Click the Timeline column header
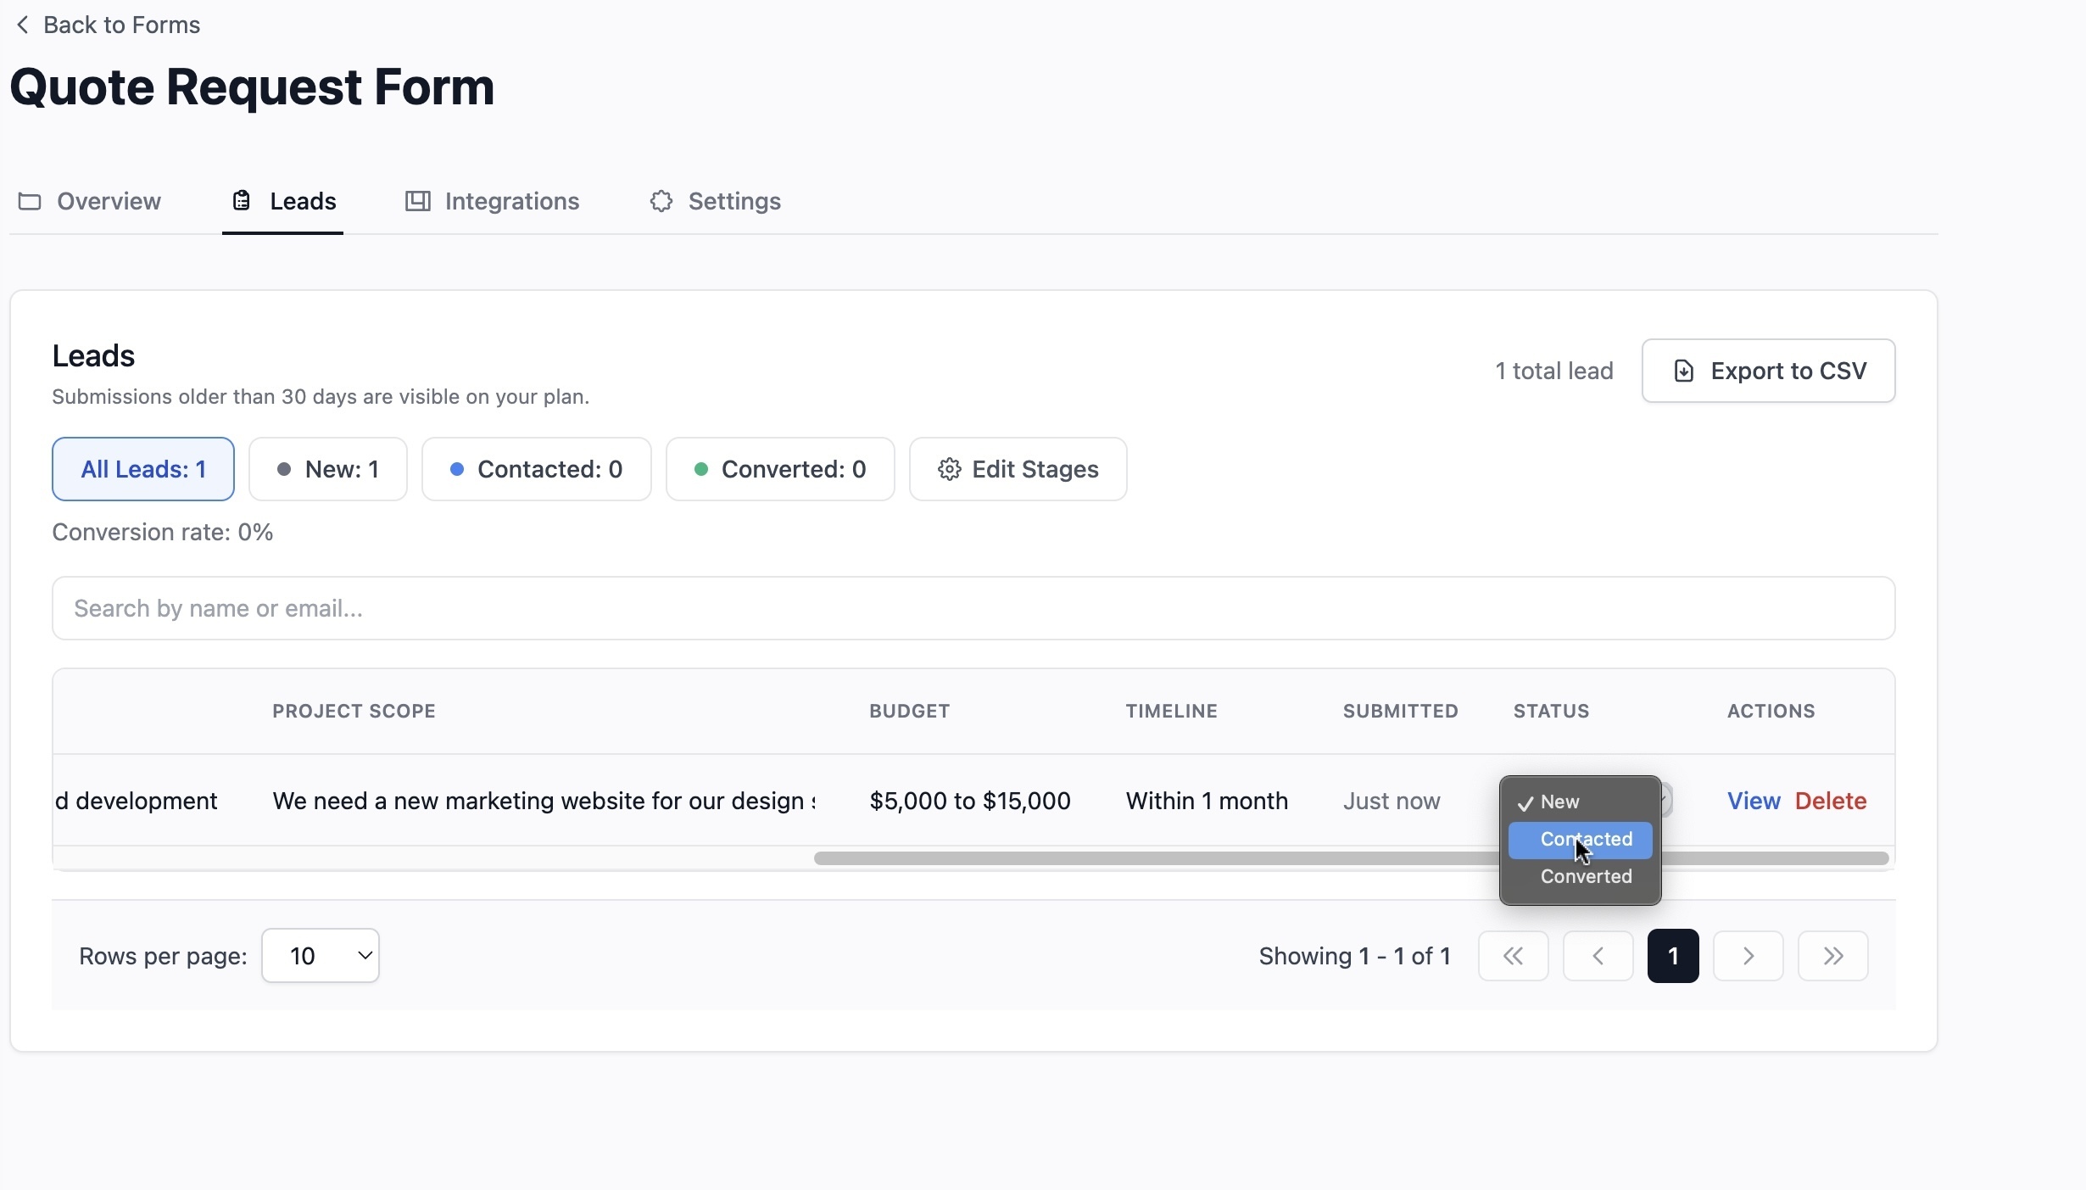Screen dimensions: 2086x1190 pyautogui.click(x=1172, y=711)
